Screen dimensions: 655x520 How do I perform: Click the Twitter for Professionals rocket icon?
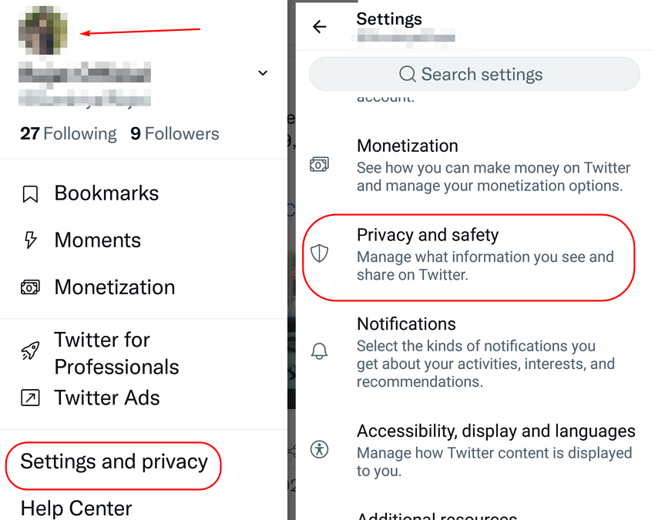click(x=30, y=351)
